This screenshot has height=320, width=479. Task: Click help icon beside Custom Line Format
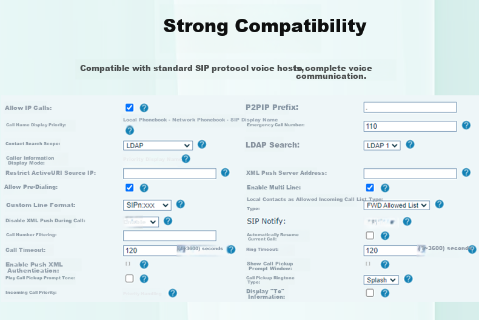(181, 204)
